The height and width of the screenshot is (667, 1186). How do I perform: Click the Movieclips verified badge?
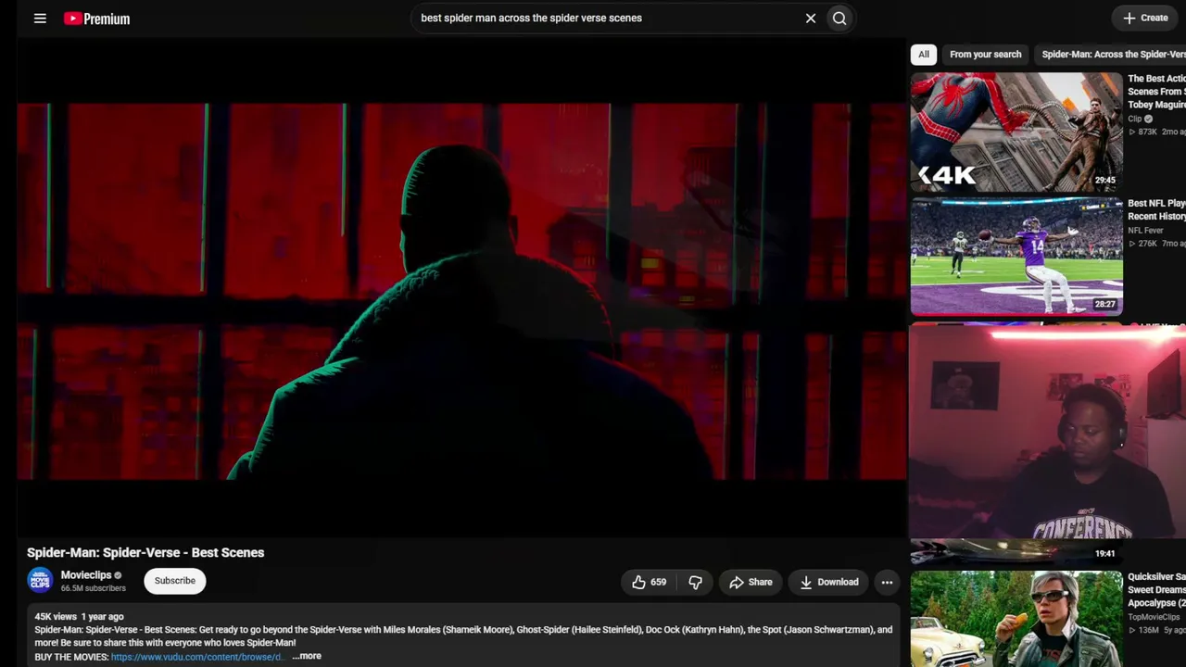click(118, 575)
